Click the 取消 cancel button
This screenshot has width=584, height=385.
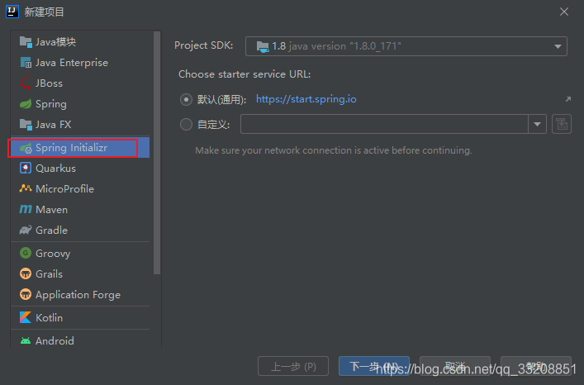(455, 366)
